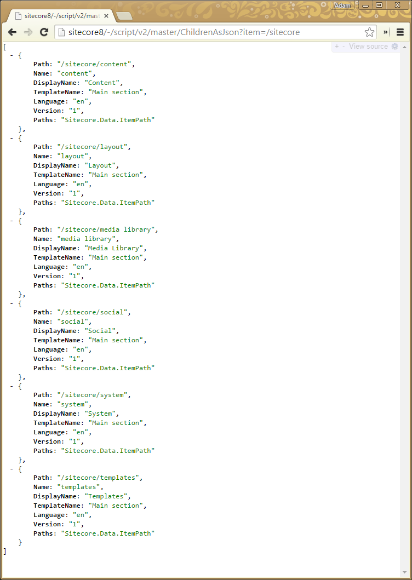Click the plus expand-all control

[x=337, y=47]
